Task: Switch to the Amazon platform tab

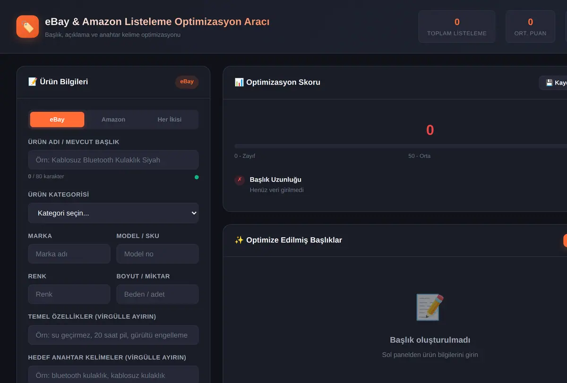Action: point(113,119)
